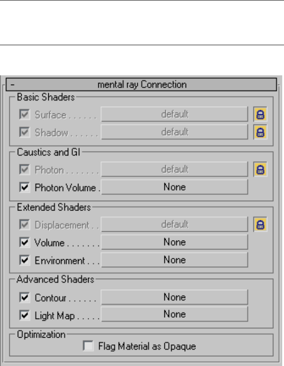The height and width of the screenshot is (366, 284).
Task: Click the lock icon beside Surface shader
Action: click(261, 114)
